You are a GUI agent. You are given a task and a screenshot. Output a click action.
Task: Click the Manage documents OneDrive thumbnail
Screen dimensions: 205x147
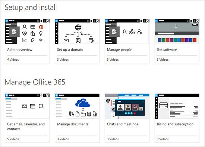tap(77, 106)
